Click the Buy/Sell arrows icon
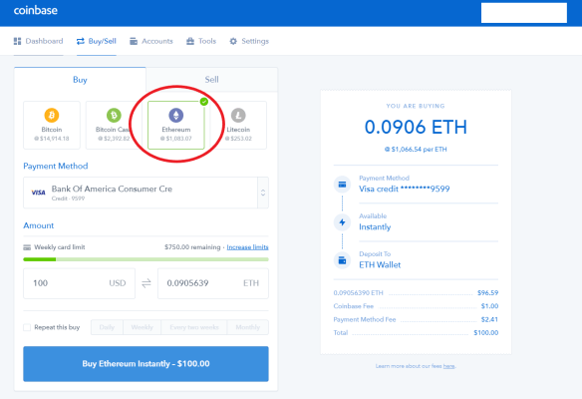Screen dimensions: 582x399 (81, 41)
